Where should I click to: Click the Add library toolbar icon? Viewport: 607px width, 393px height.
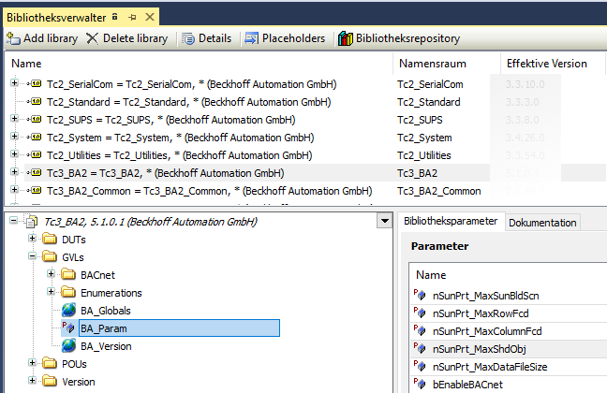pos(13,38)
